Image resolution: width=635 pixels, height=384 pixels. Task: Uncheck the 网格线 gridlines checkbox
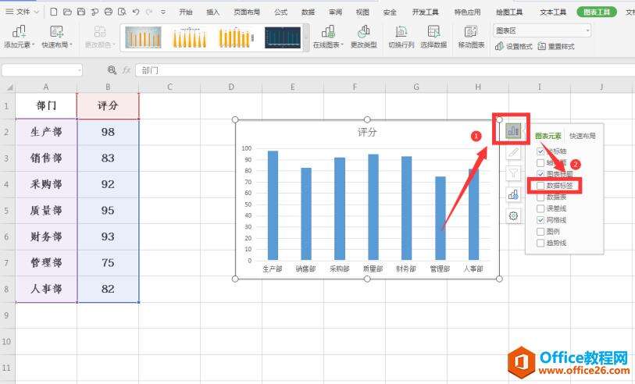540,221
